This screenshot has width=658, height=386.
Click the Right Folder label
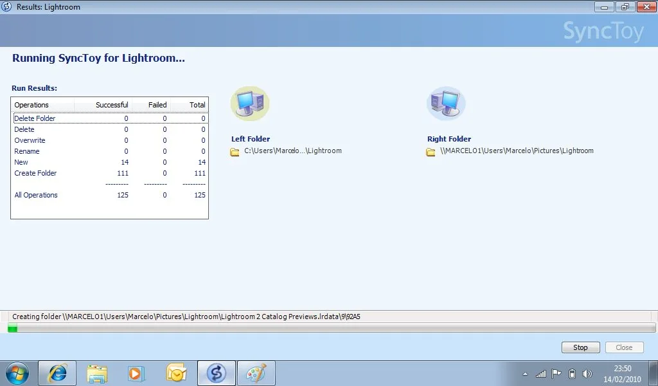click(449, 139)
